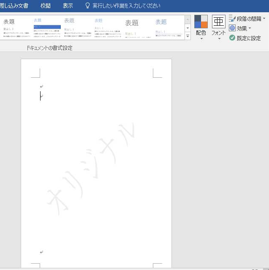Viewport: 269px width, 270px height.
Task: Expand the style gallery more button
Action: pyautogui.click(x=188, y=36)
